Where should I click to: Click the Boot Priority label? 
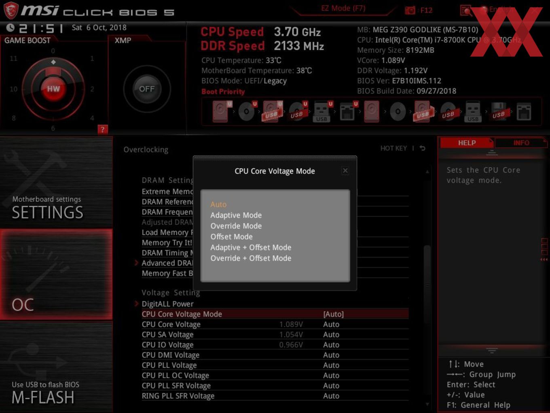point(223,92)
